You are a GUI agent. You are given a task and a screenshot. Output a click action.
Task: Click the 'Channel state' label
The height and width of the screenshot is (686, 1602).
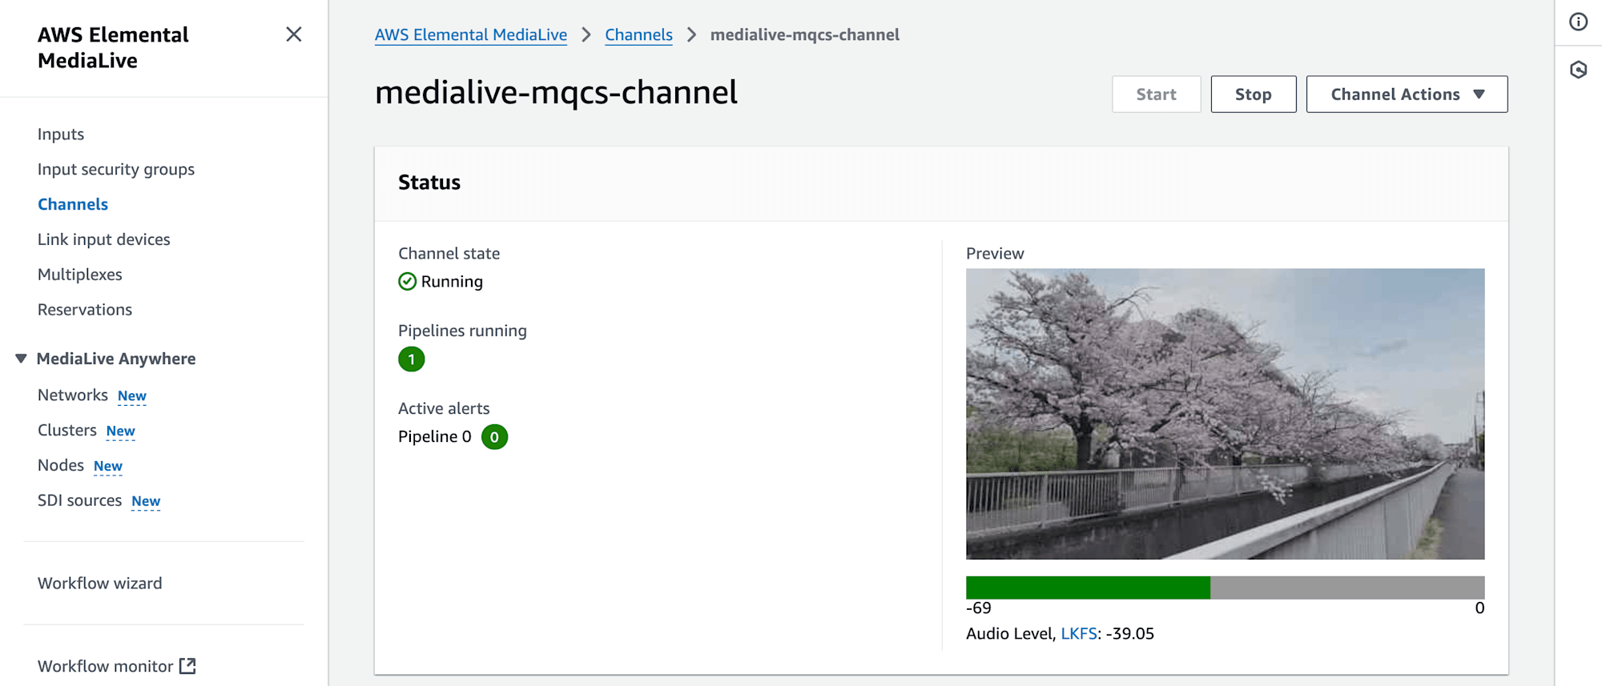click(x=449, y=253)
